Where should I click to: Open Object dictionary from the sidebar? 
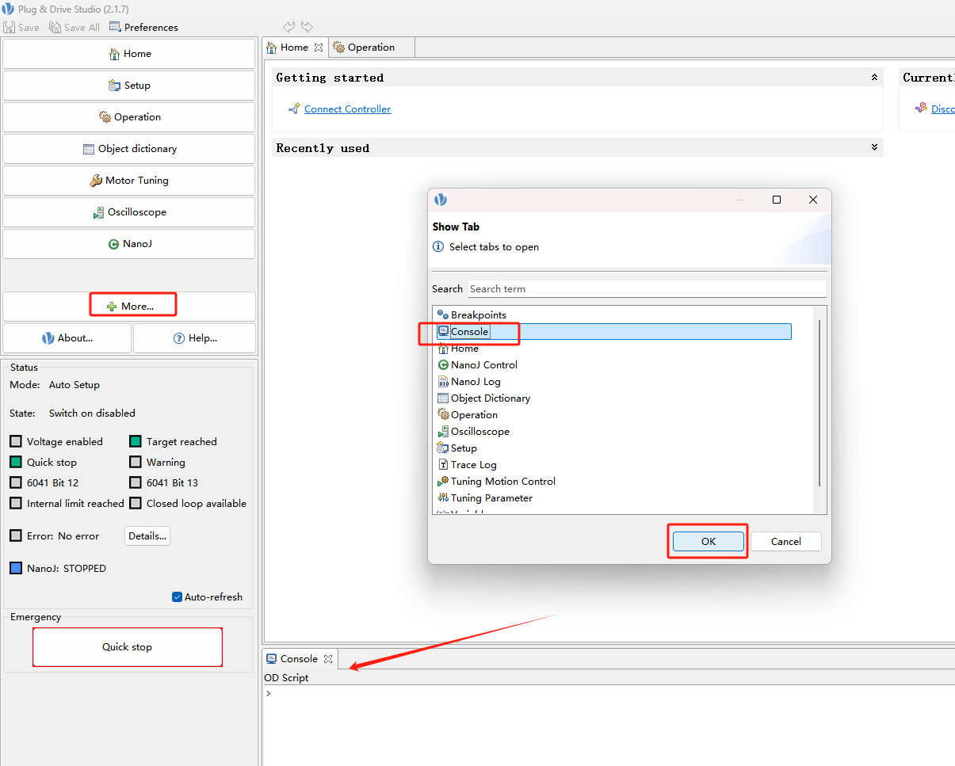click(x=129, y=149)
